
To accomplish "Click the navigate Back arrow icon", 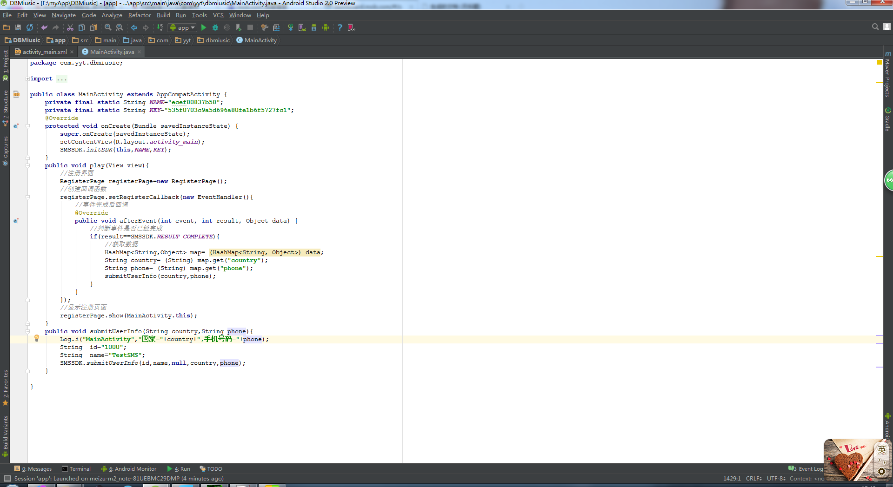I will point(134,27).
